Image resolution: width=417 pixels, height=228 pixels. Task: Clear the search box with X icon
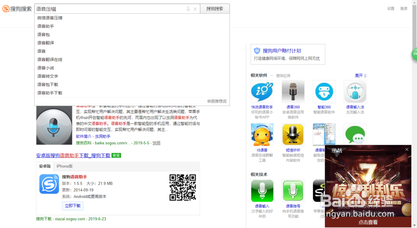[x=195, y=9]
